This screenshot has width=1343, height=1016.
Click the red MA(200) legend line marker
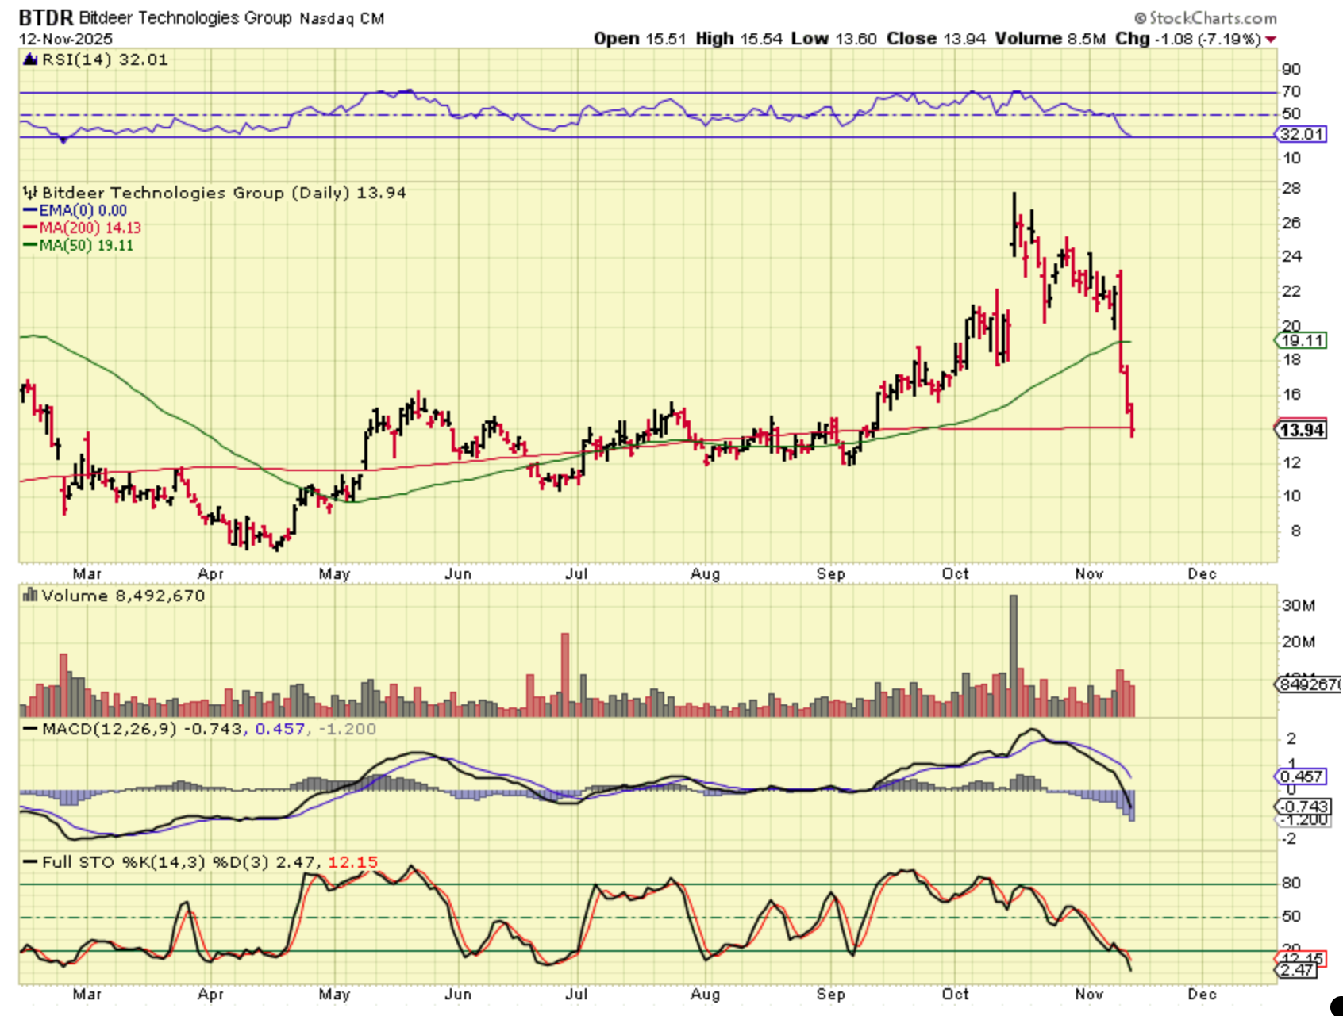(x=30, y=228)
